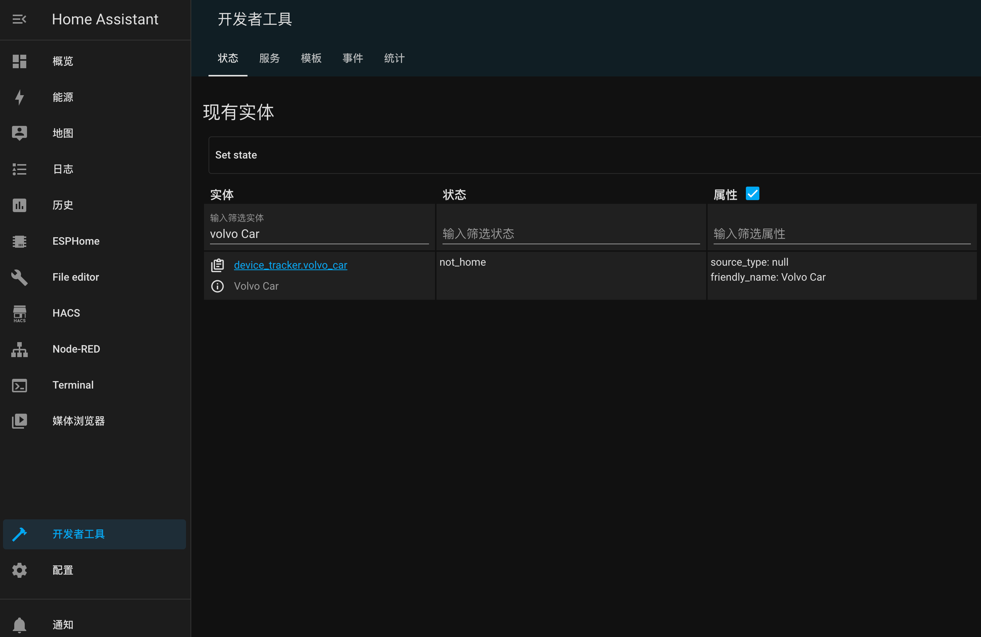The height and width of the screenshot is (637, 981).
Task: Click the HACS icon
Action: pos(19,313)
